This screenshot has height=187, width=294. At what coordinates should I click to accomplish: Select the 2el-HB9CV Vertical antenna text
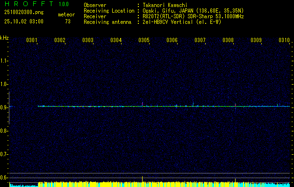[x=182, y=22]
